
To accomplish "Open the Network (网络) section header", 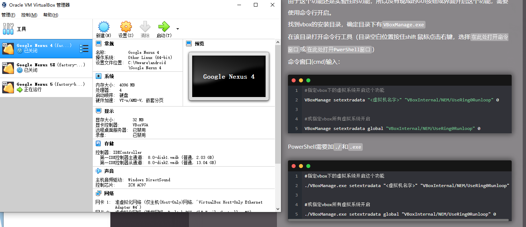I will [x=109, y=193].
